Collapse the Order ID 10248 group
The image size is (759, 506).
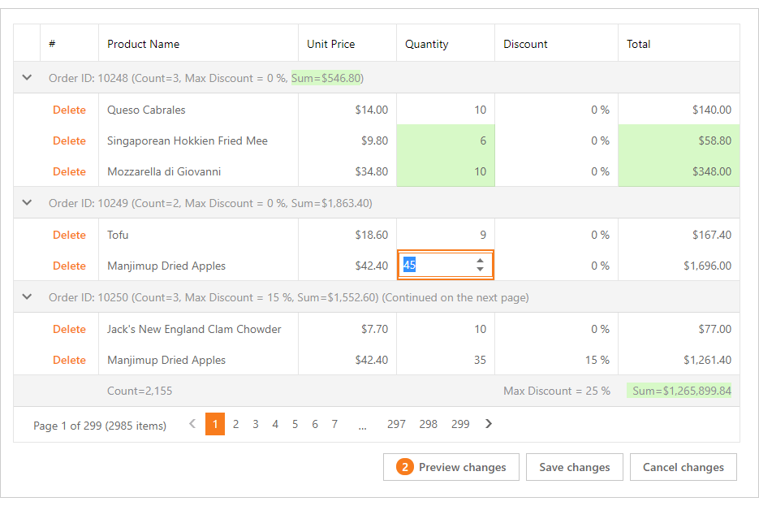(27, 78)
